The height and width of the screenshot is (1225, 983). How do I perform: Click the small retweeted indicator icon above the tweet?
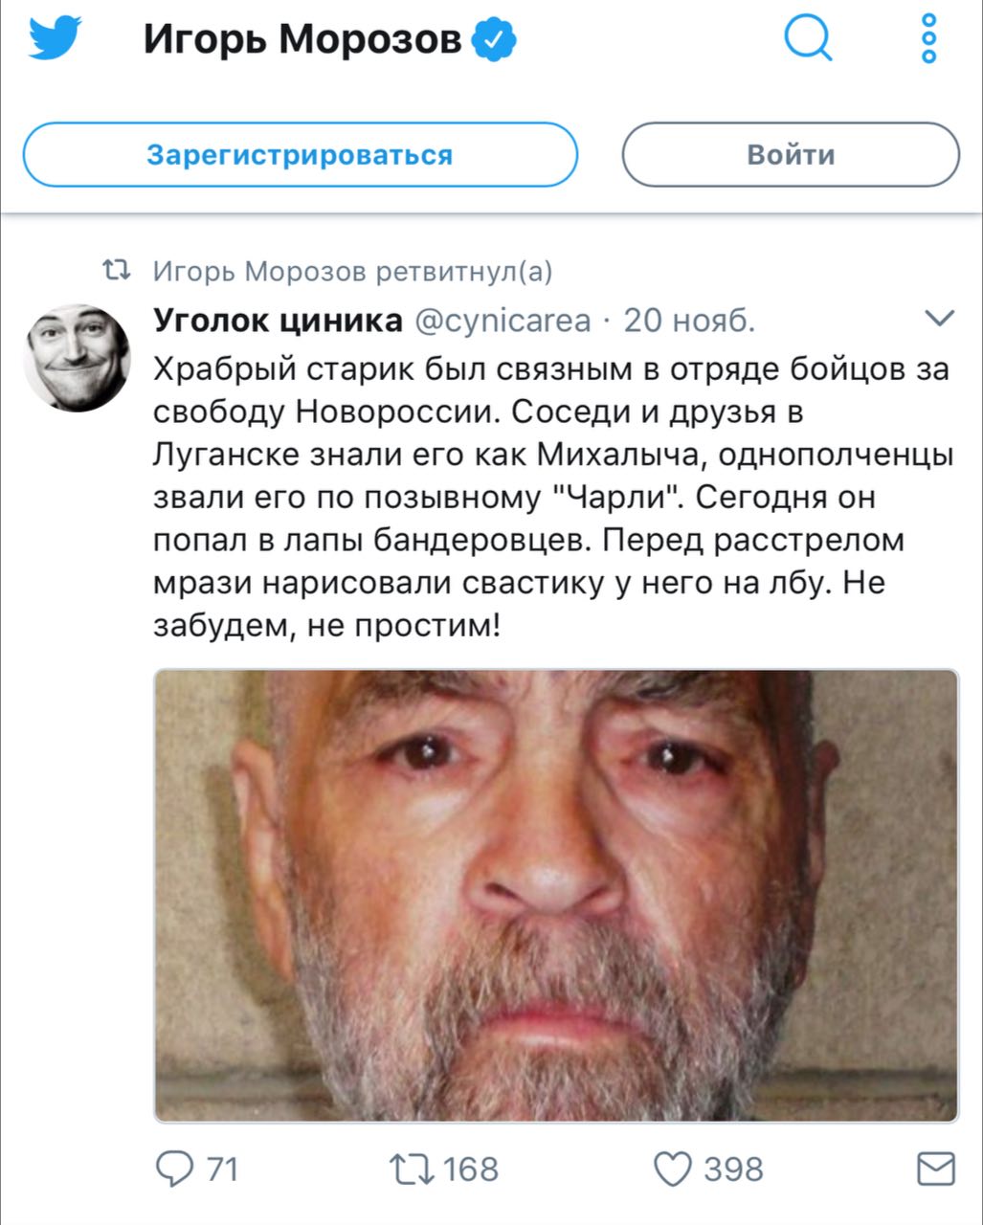[x=117, y=272]
